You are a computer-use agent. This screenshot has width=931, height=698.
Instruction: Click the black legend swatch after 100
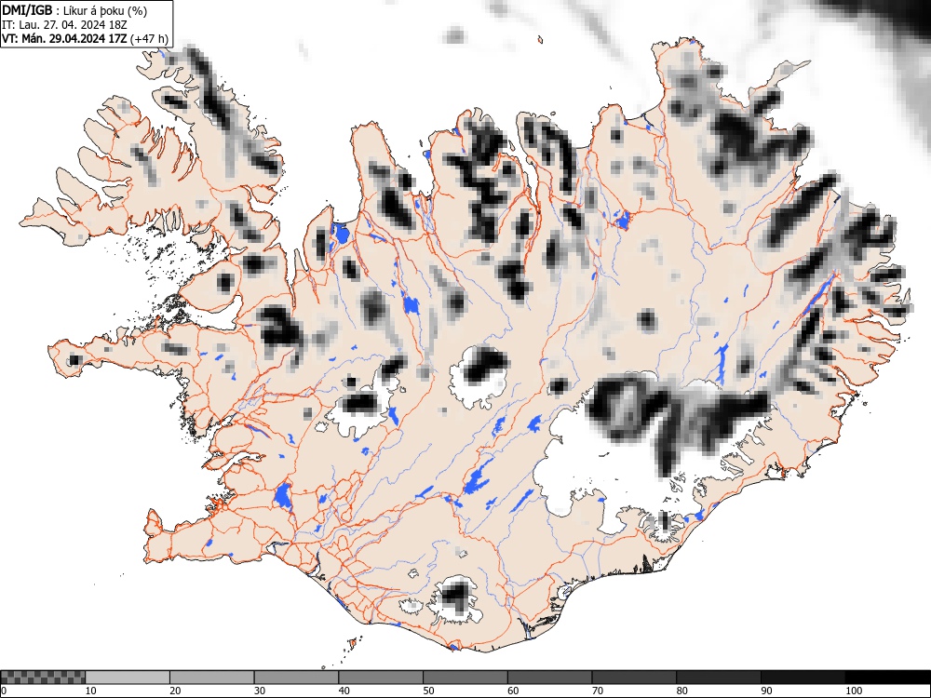click(887, 678)
